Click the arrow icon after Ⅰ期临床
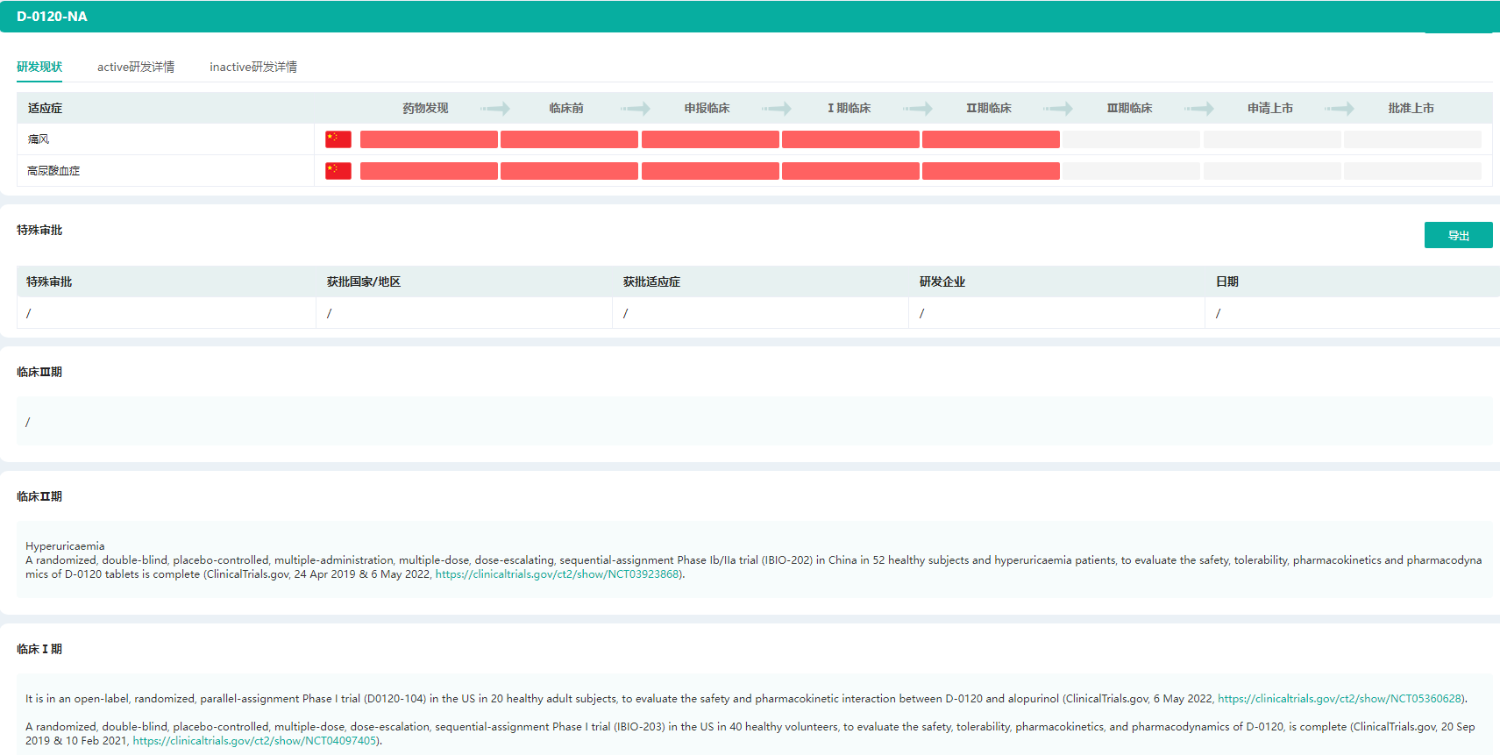 click(x=918, y=109)
